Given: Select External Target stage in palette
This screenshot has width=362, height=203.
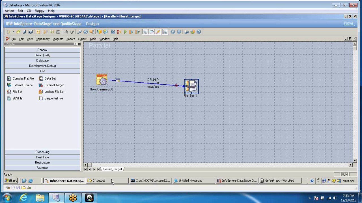Looking at the screenshot, I should pos(51,85).
